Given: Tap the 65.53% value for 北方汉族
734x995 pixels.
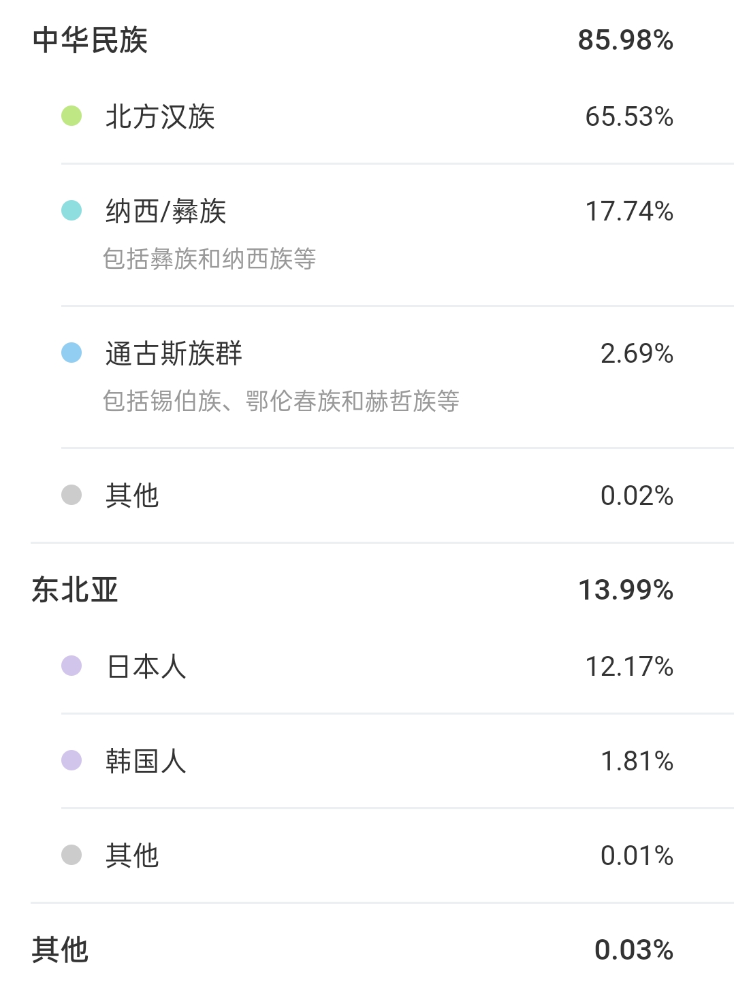Looking at the screenshot, I should click(629, 116).
